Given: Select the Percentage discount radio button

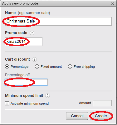Looking at the screenshot, I should [x=7, y=67].
